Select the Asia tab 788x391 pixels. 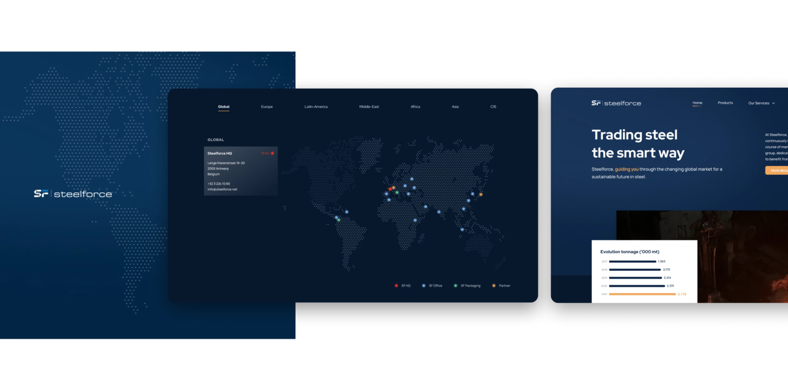(455, 107)
